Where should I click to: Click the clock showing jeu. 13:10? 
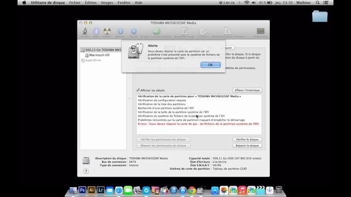284,3
